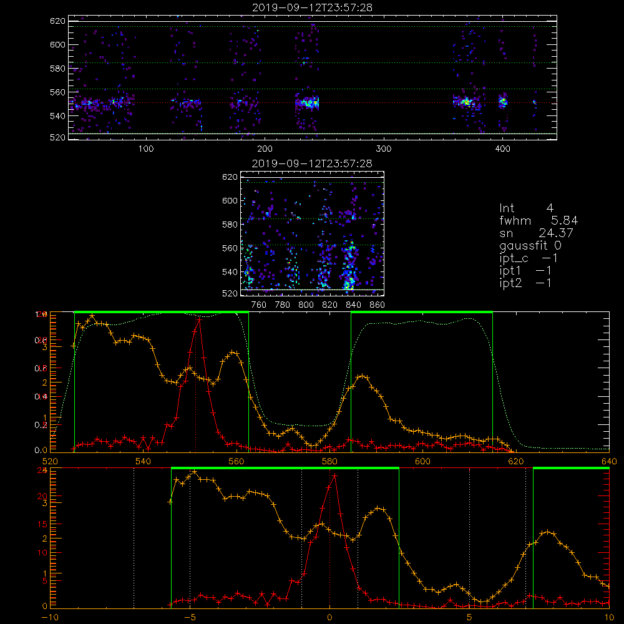Click the timestamp title above the small middle plot
Screen dimensions: 624x624
312,163
